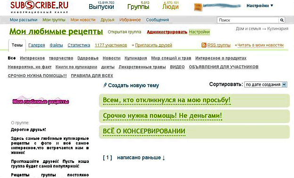This screenshot has height=178, width=294.
Task: Open the Сортировать по дате создания dropdown
Action: [266, 85]
